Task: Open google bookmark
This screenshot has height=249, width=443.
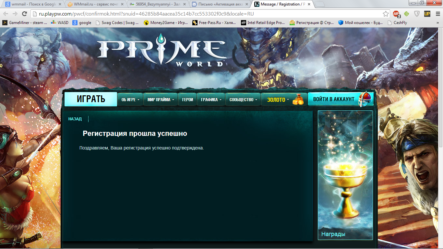Action: pyautogui.click(x=82, y=23)
